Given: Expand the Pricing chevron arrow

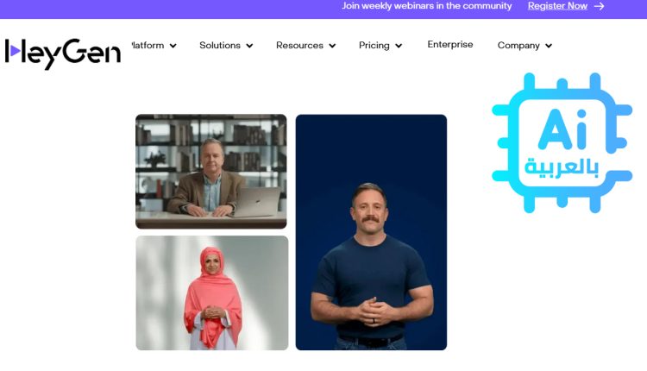Looking at the screenshot, I should 399,46.
